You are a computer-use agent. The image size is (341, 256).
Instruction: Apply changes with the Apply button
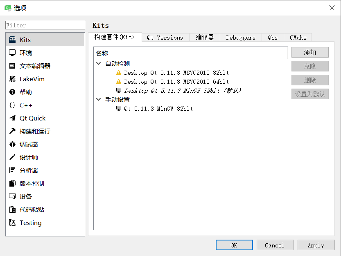pyautogui.click(x=316, y=245)
